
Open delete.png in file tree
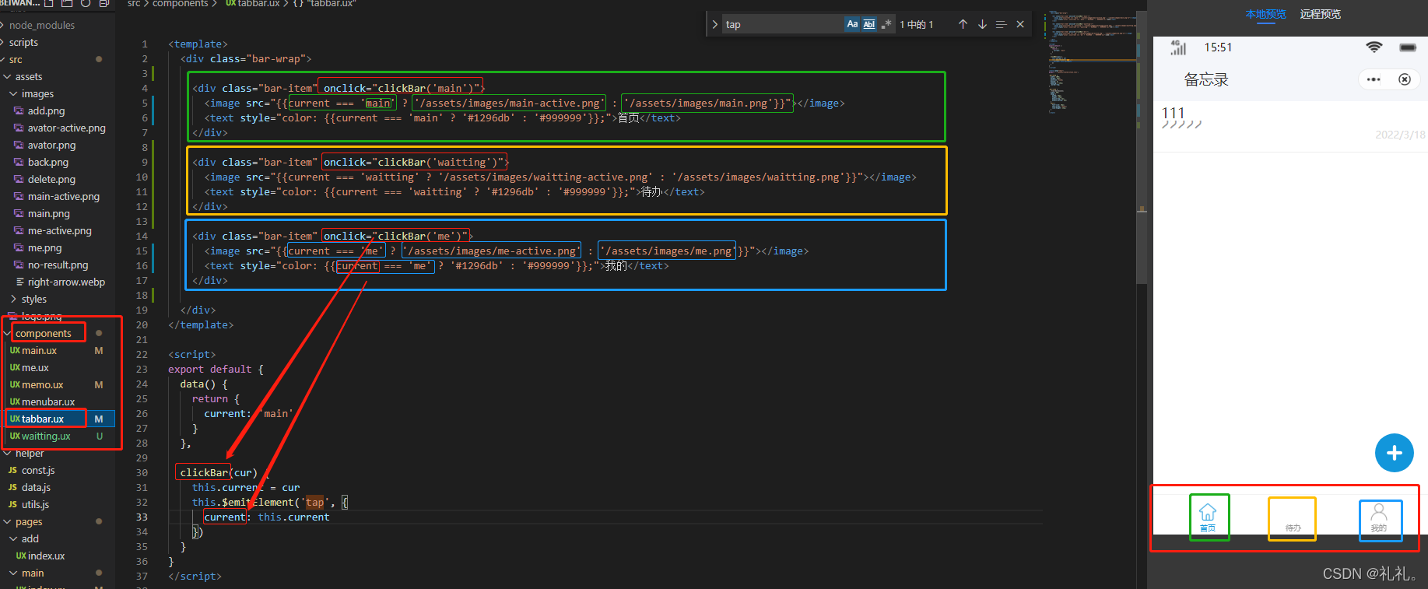(x=51, y=179)
